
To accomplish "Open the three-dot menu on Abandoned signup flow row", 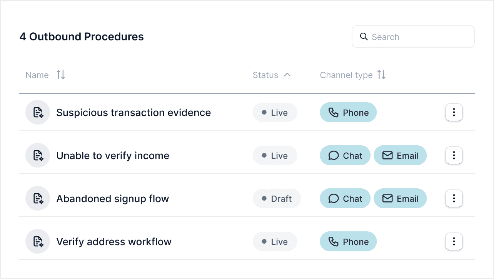I will [x=454, y=198].
